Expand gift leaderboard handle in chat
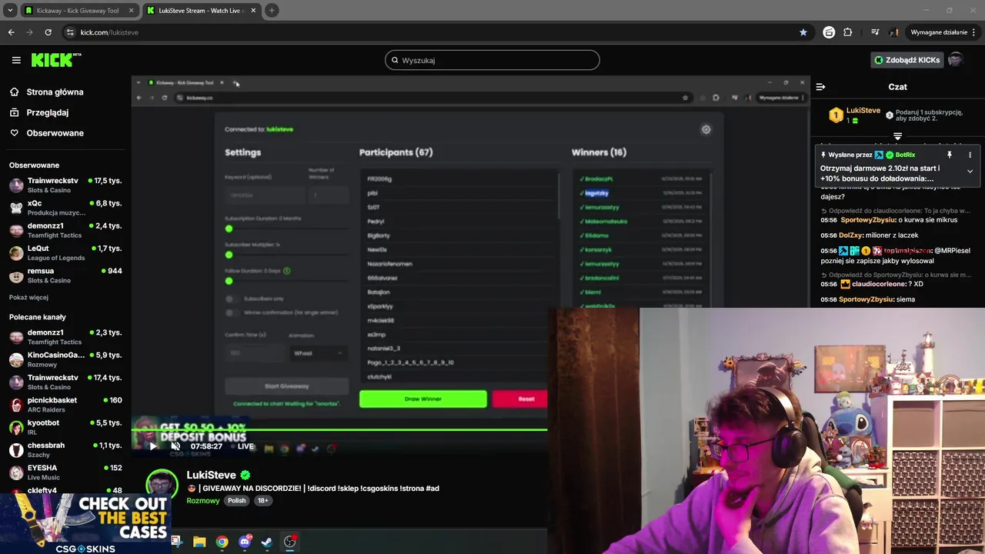985x554 pixels. [897, 136]
